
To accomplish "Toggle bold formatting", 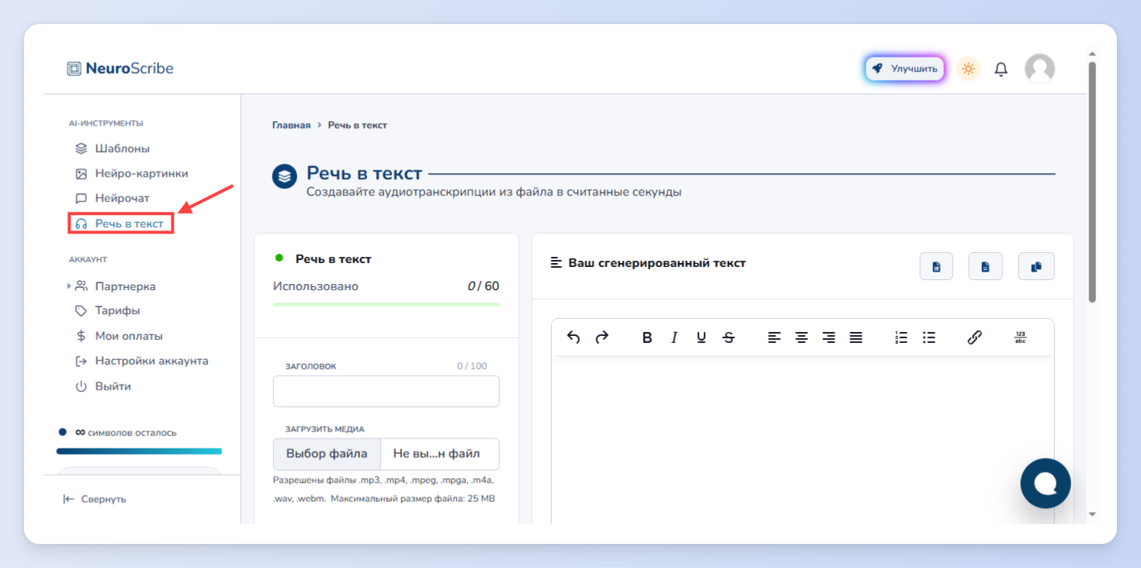I will click(647, 338).
